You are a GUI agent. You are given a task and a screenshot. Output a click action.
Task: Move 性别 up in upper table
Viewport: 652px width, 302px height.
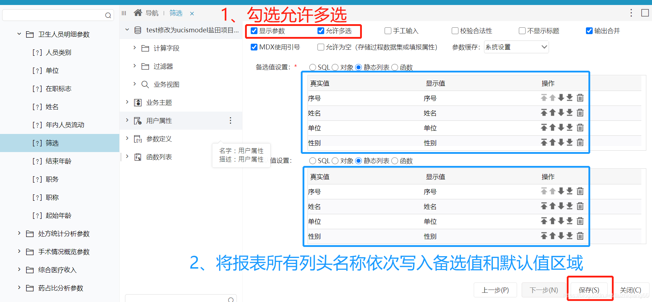tap(553, 142)
